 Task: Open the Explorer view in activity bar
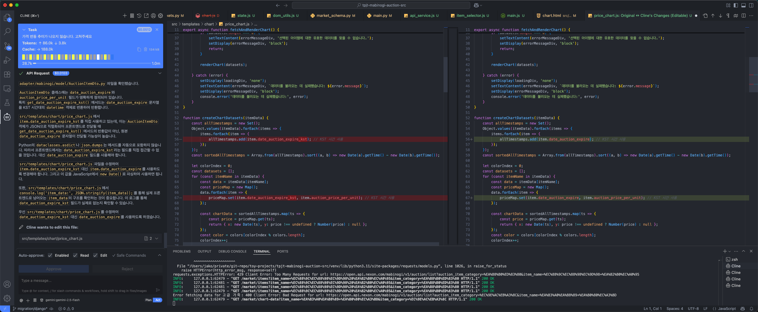[7, 18]
